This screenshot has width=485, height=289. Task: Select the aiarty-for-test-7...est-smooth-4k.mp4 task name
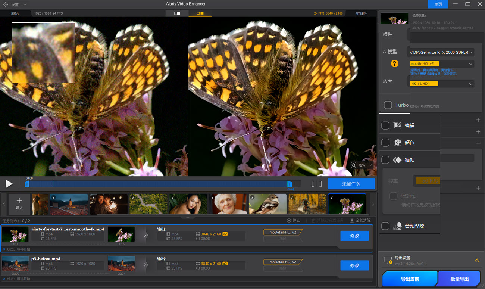tap(68, 229)
